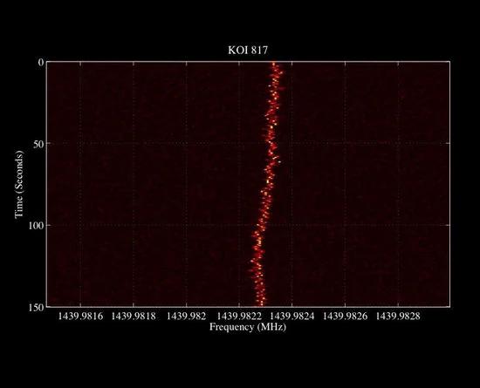Click the signal trace near 50 seconds
Screen dimensions: 480x388
coord(271,143)
